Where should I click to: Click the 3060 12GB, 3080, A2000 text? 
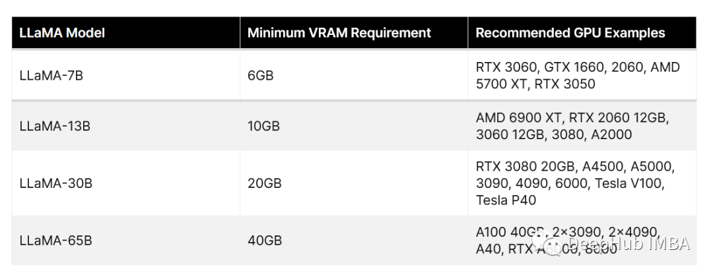point(554,135)
